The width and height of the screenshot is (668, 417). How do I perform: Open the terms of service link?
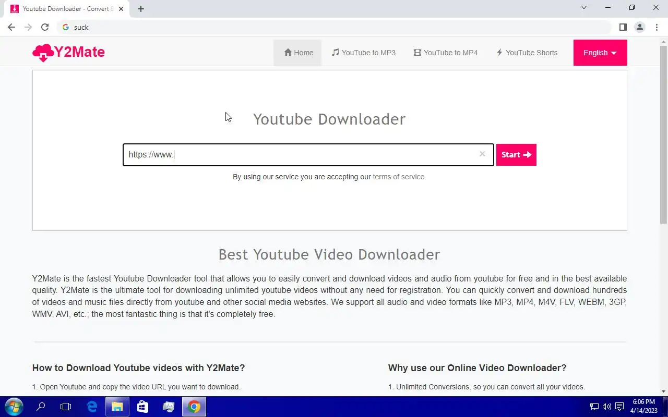pos(399,177)
